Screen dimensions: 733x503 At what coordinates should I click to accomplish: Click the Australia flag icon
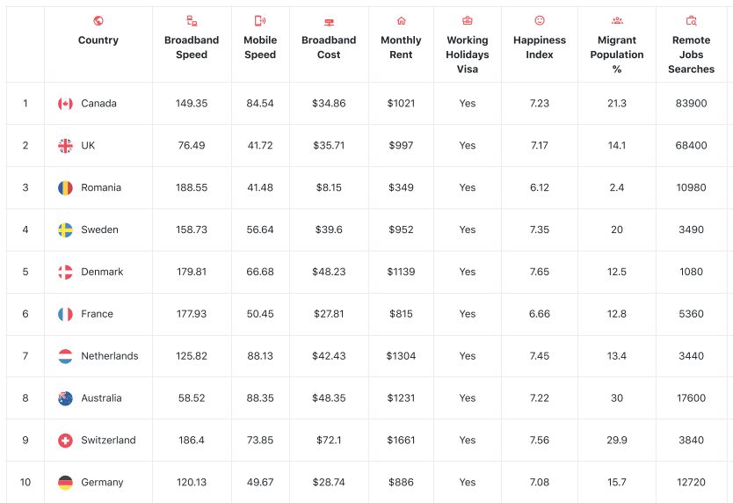click(65, 398)
